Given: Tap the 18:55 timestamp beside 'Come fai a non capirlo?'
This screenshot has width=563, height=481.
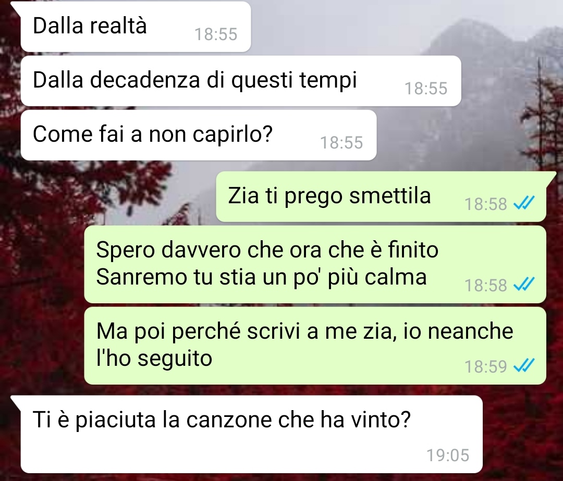Looking at the screenshot, I should tap(341, 142).
